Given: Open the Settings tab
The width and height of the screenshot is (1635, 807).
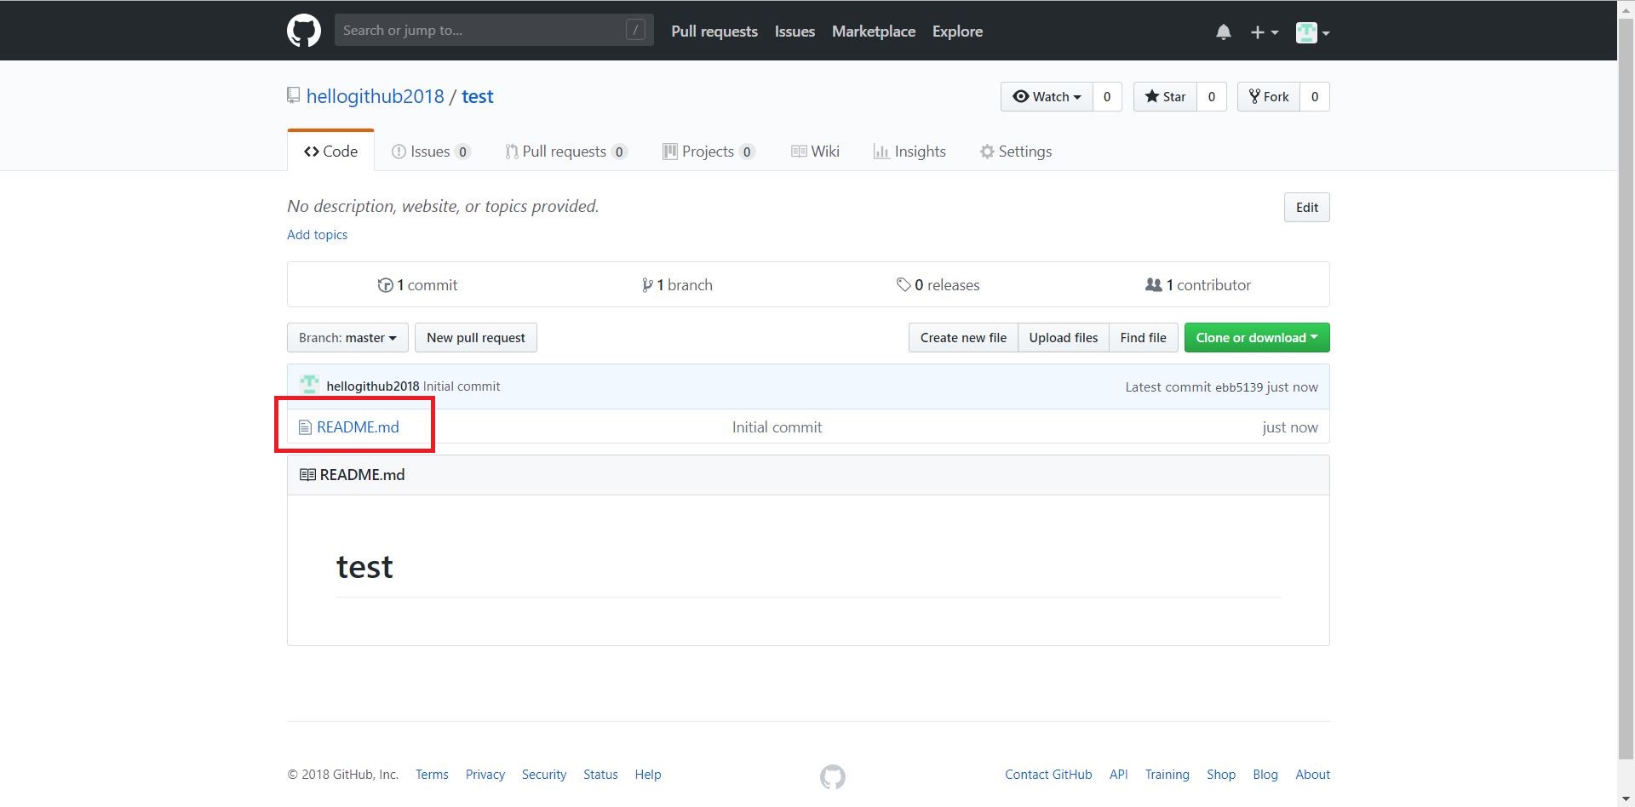Looking at the screenshot, I should 1016,152.
